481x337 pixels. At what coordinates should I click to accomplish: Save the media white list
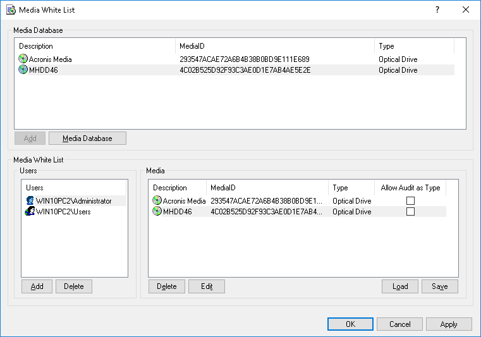440,286
